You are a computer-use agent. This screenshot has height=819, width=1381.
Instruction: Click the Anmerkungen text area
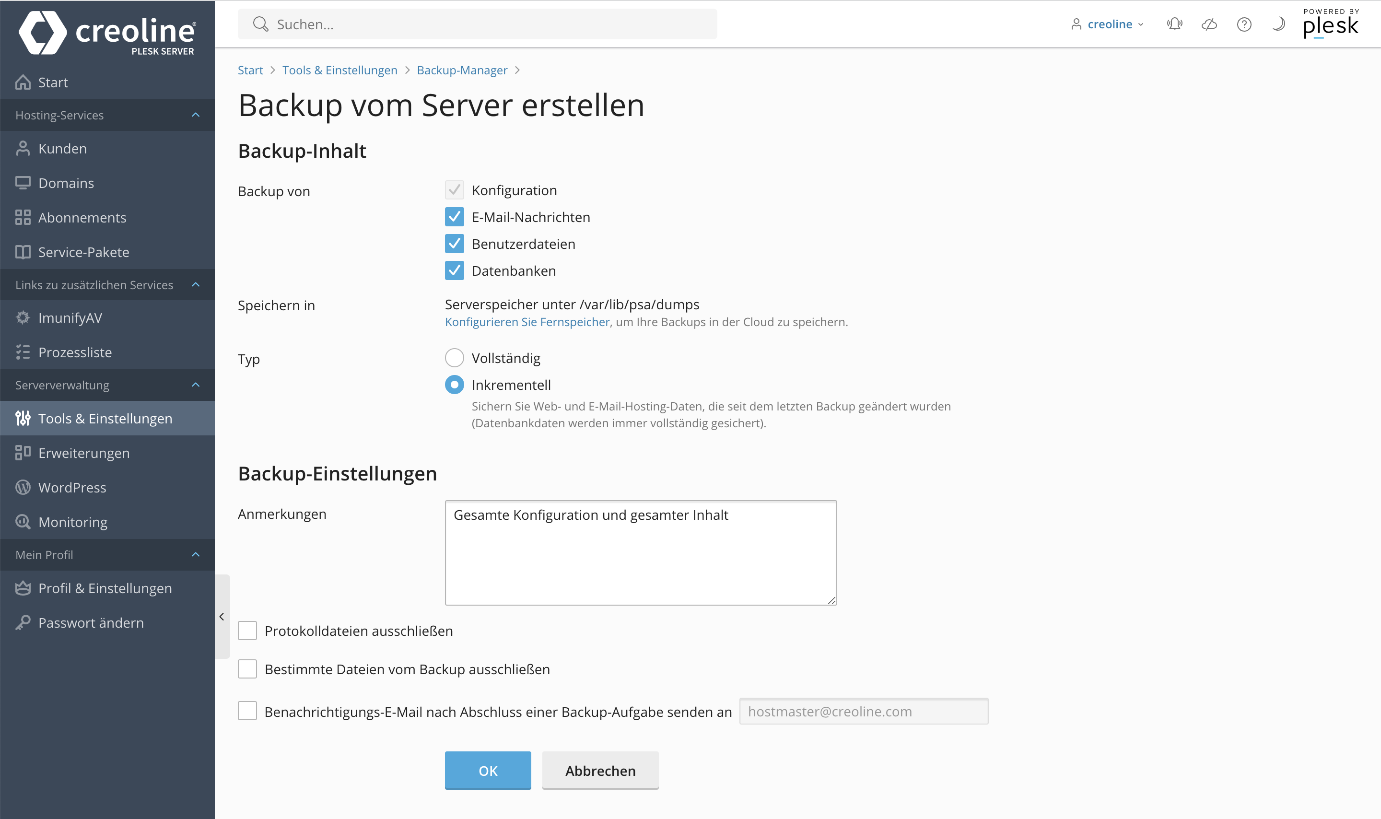[x=641, y=553]
